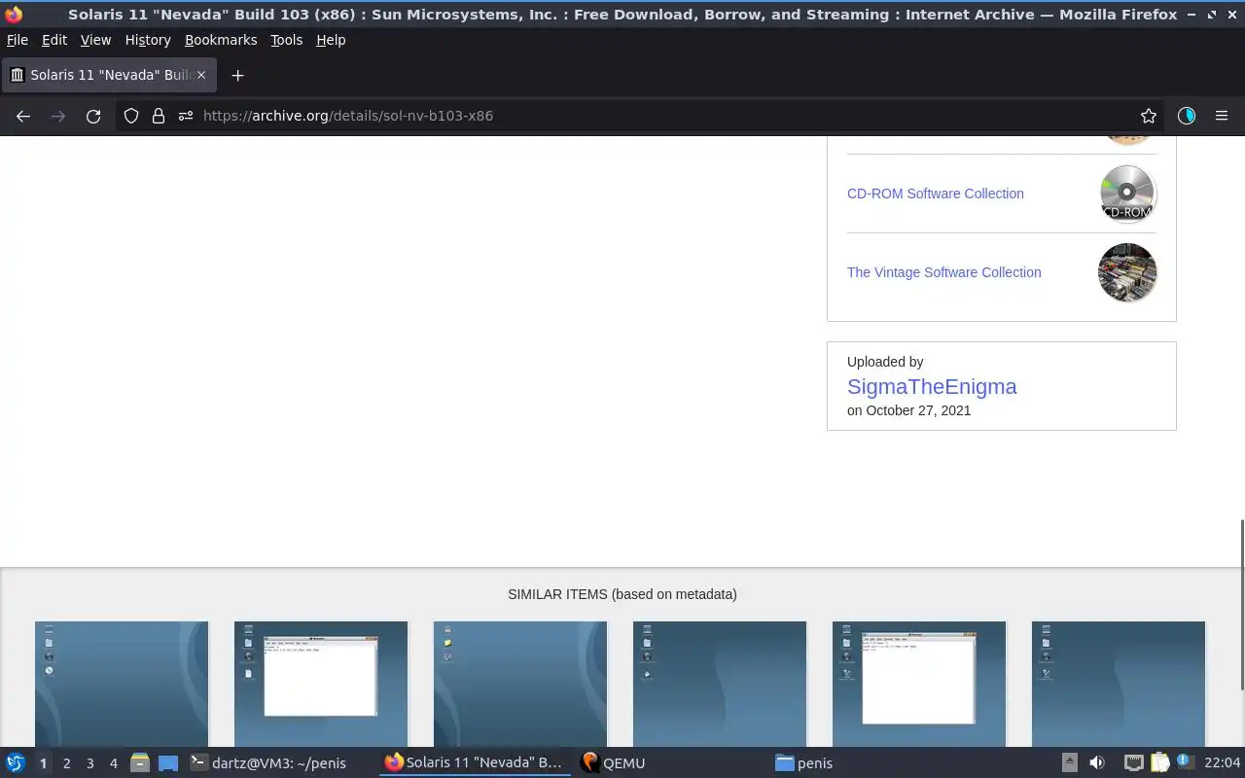The height and width of the screenshot is (778, 1245).
Task: Open the network tray icon
Action: coord(1133,763)
